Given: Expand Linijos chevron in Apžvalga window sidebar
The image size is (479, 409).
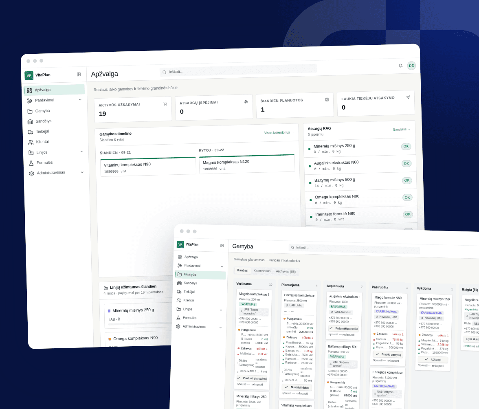Looking at the screenshot, I should 81,152.
